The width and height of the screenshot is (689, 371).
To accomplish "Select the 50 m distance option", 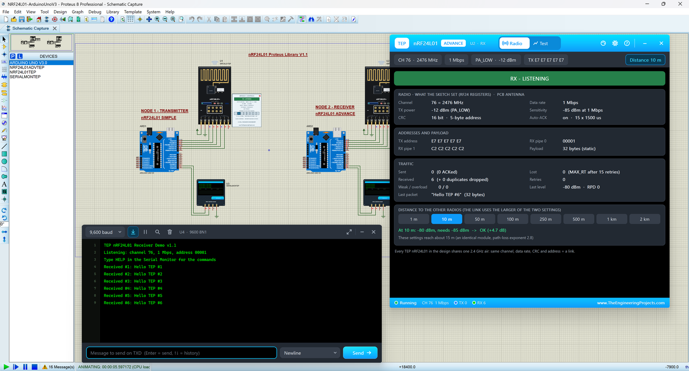I will (480, 219).
